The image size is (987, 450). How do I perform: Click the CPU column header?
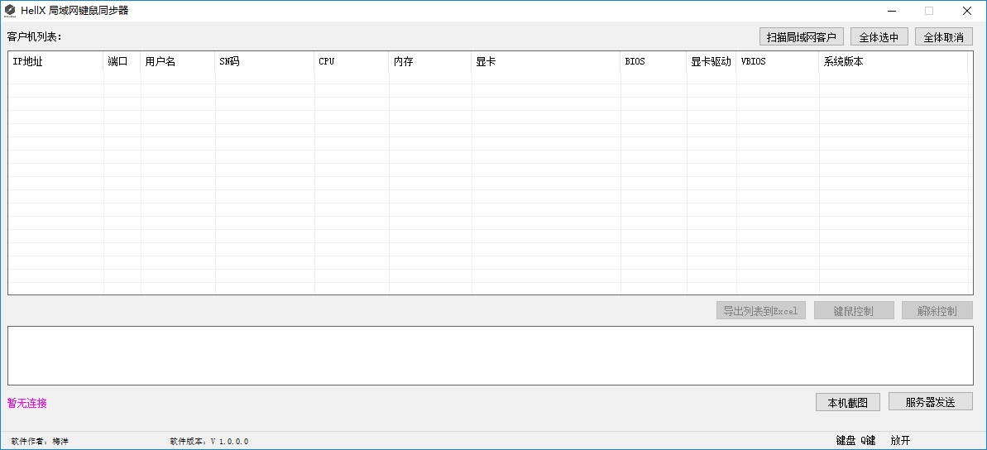tap(352, 62)
